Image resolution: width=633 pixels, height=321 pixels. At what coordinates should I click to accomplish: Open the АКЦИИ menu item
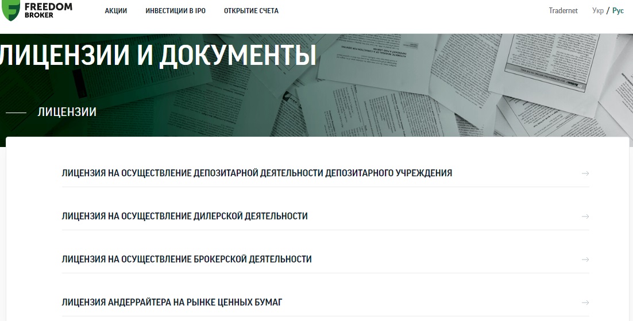tap(116, 11)
